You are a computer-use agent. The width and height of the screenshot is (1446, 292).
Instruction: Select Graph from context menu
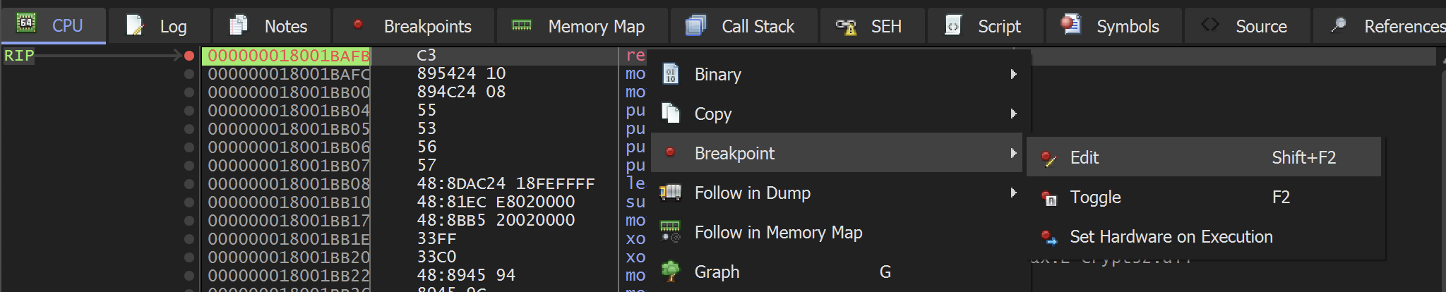(x=837, y=272)
